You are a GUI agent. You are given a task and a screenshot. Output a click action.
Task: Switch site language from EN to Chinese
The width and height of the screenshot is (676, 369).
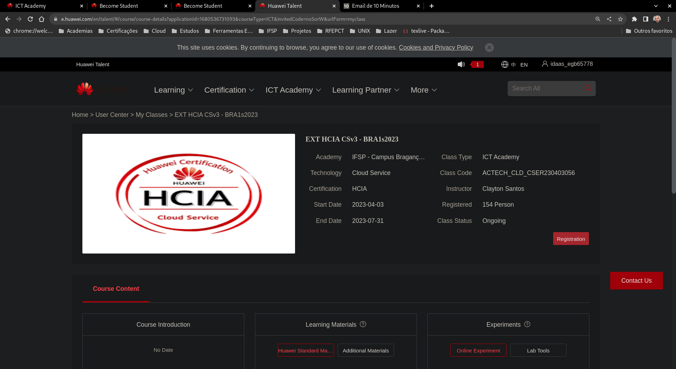pyautogui.click(x=513, y=64)
